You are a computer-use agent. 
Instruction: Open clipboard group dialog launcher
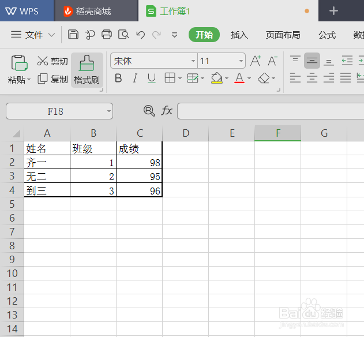(101, 90)
